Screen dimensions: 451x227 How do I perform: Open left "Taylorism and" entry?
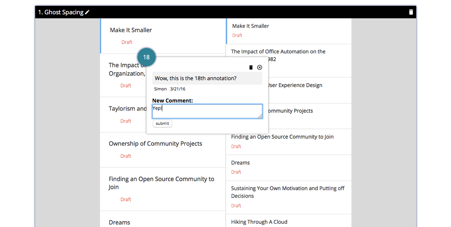[x=127, y=108]
